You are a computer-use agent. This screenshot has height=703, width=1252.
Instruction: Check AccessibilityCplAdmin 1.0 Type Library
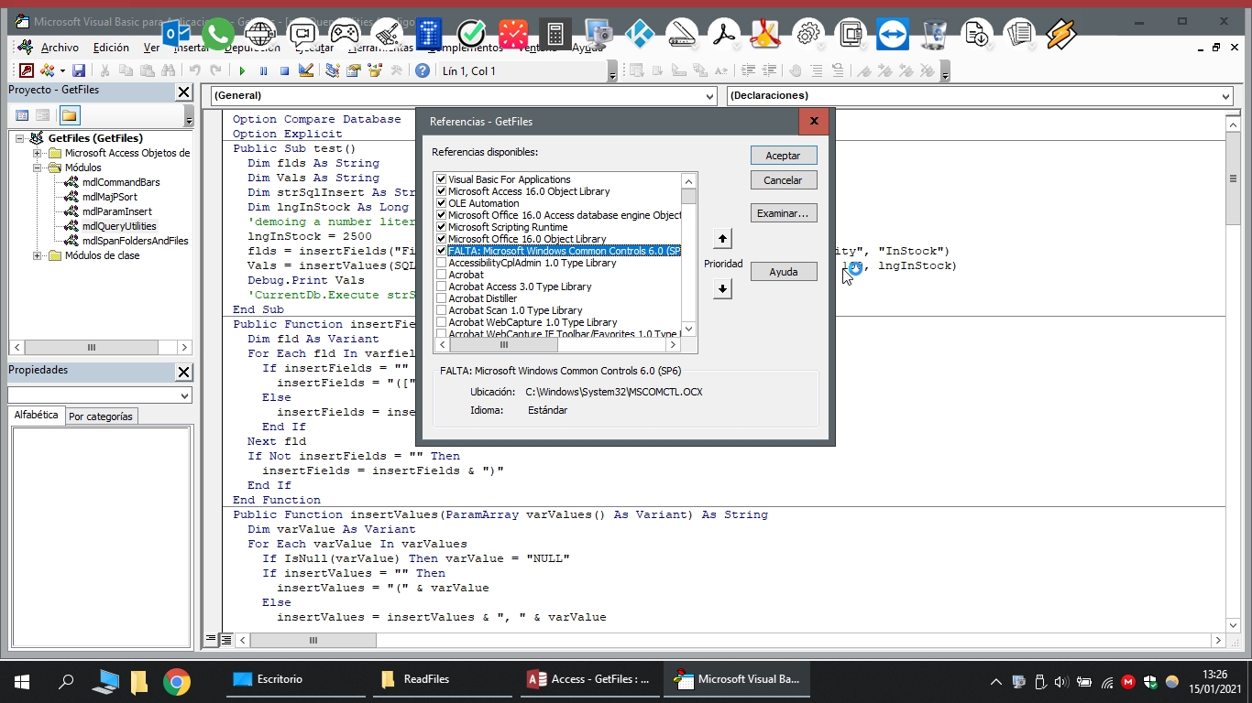pos(442,263)
